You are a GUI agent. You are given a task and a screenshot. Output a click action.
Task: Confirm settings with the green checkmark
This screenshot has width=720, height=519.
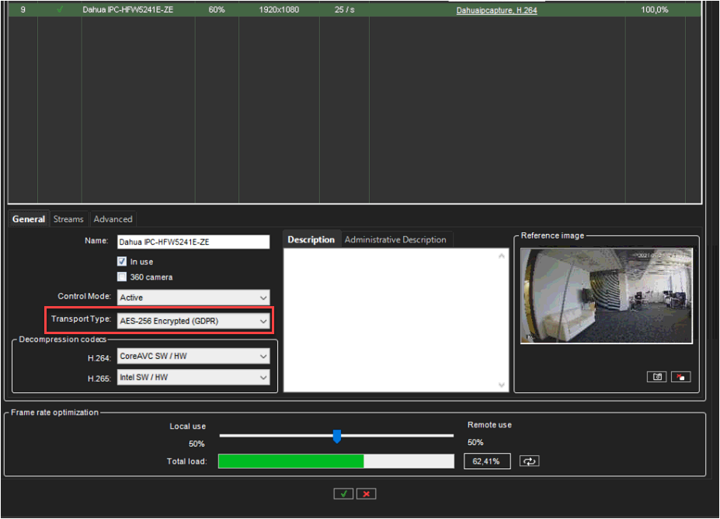[x=343, y=493]
